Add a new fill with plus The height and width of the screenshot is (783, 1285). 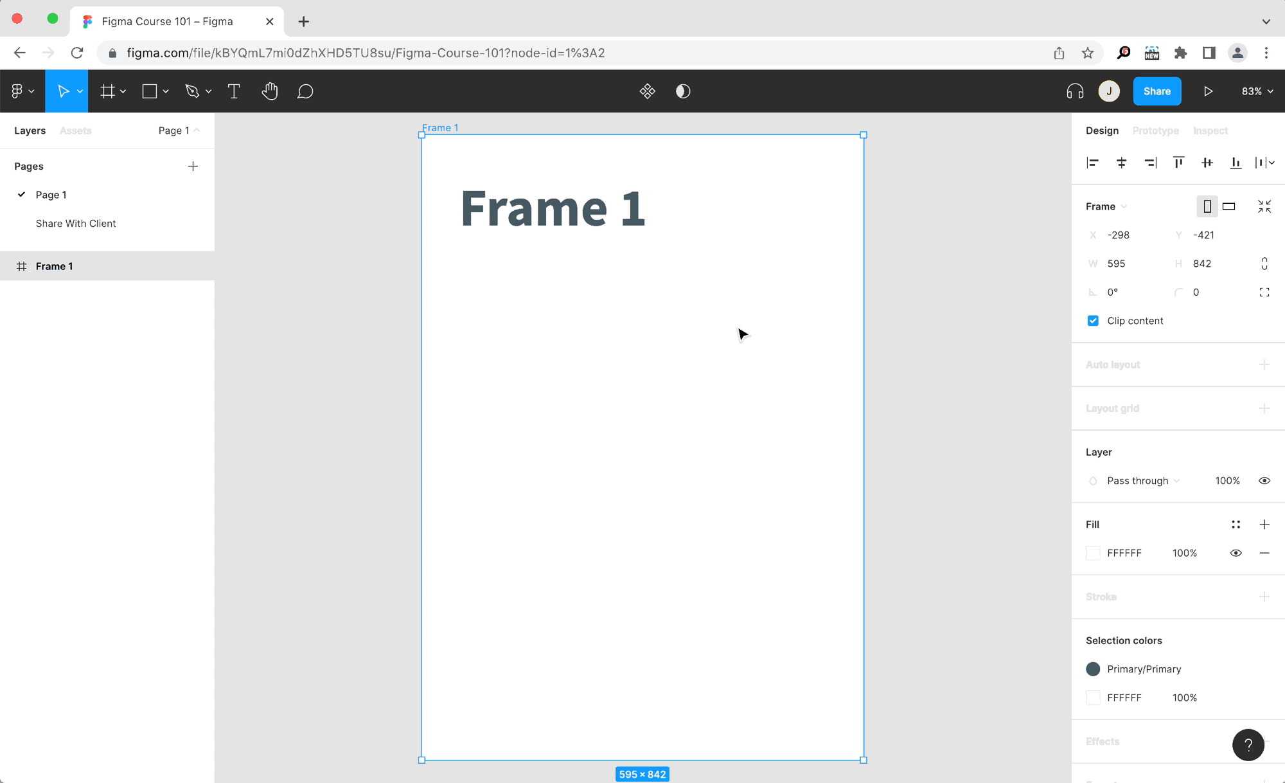(x=1264, y=525)
